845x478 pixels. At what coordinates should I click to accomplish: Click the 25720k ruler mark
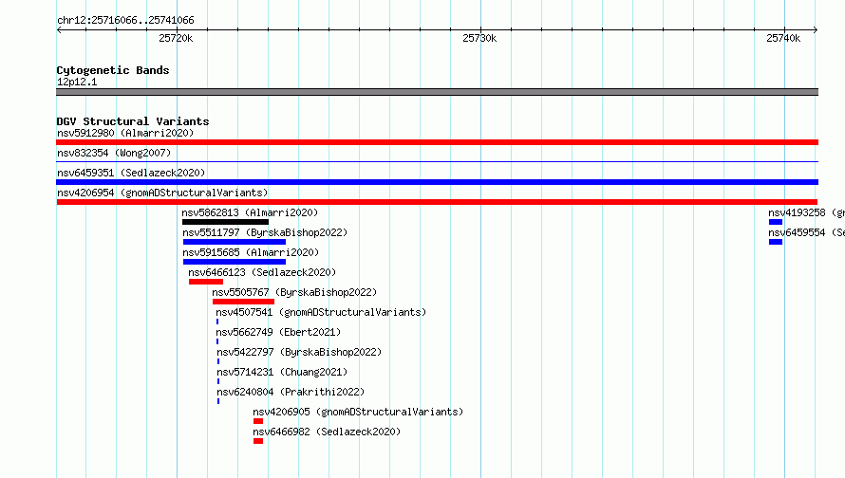pyautogui.click(x=176, y=38)
